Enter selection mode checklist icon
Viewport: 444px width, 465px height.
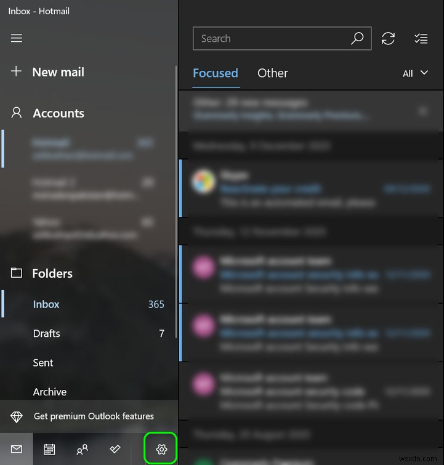point(421,39)
